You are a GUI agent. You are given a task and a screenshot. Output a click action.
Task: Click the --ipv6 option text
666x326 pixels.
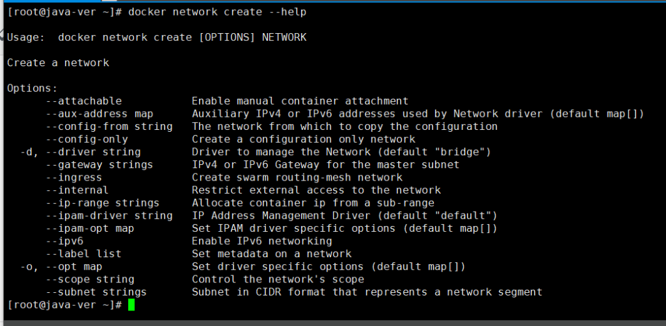64,241
